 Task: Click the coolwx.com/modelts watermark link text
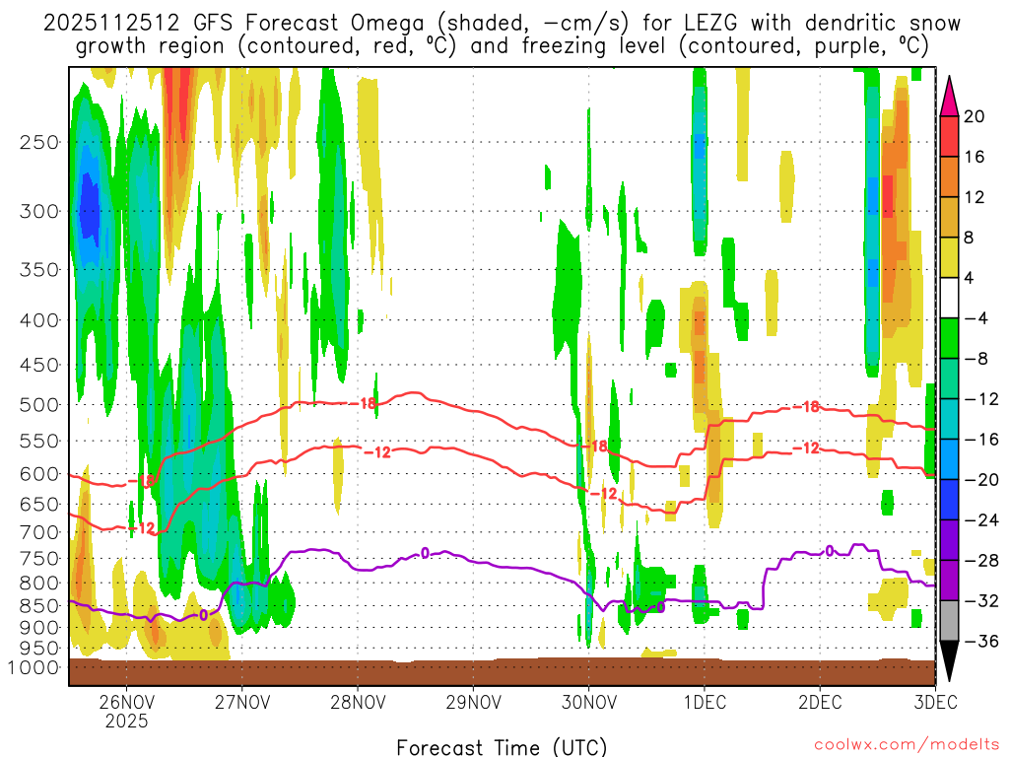[x=907, y=745]
